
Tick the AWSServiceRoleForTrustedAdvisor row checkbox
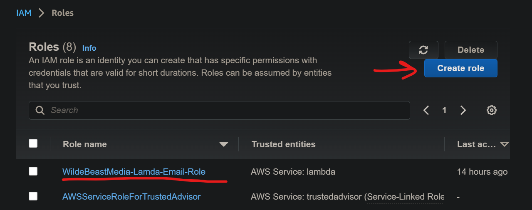click(x=33, y=196)
